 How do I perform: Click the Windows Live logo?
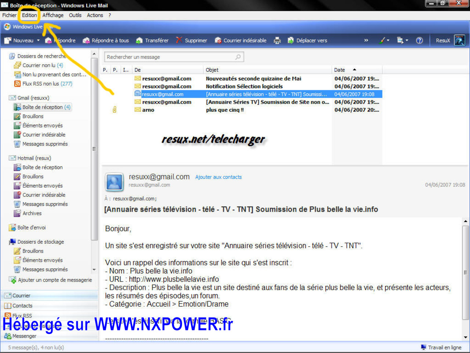[x=7, y=27]
